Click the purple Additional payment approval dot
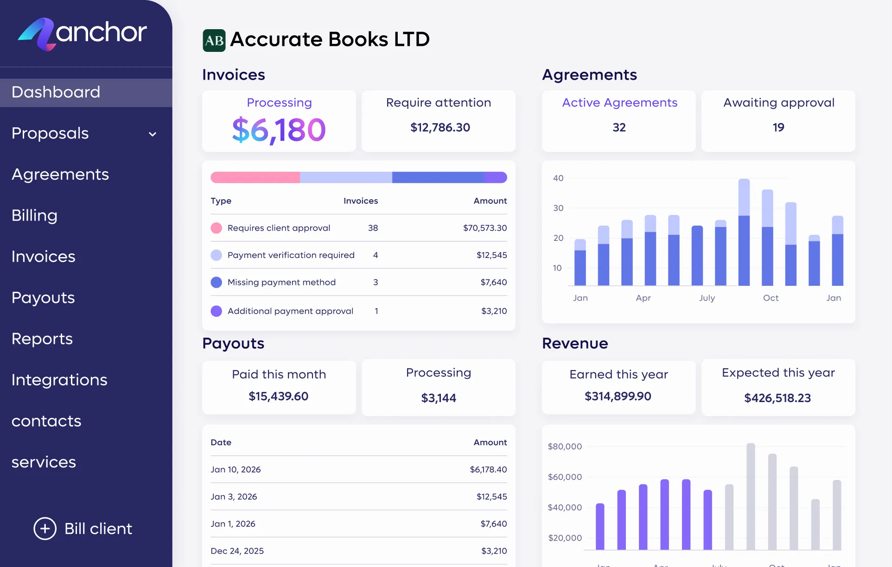The height and width of the screenshot is (567, 892). (216, 311)
